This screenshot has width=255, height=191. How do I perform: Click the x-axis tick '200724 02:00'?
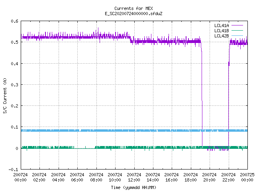pos(39,177)
